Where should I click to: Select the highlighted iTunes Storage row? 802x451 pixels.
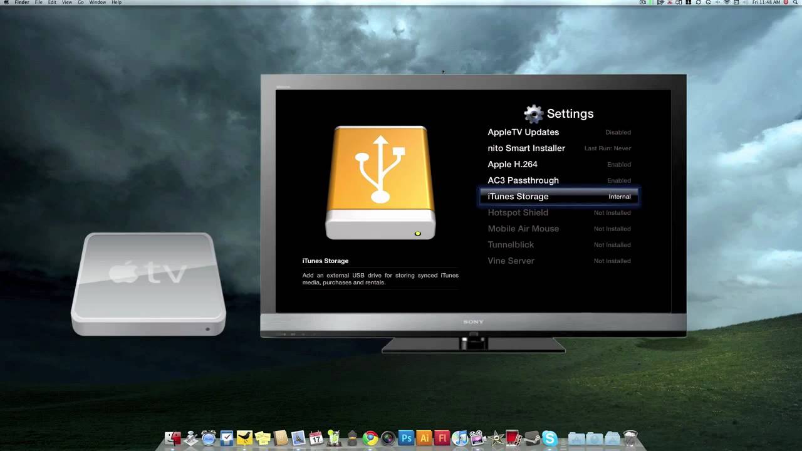point(559,197)
